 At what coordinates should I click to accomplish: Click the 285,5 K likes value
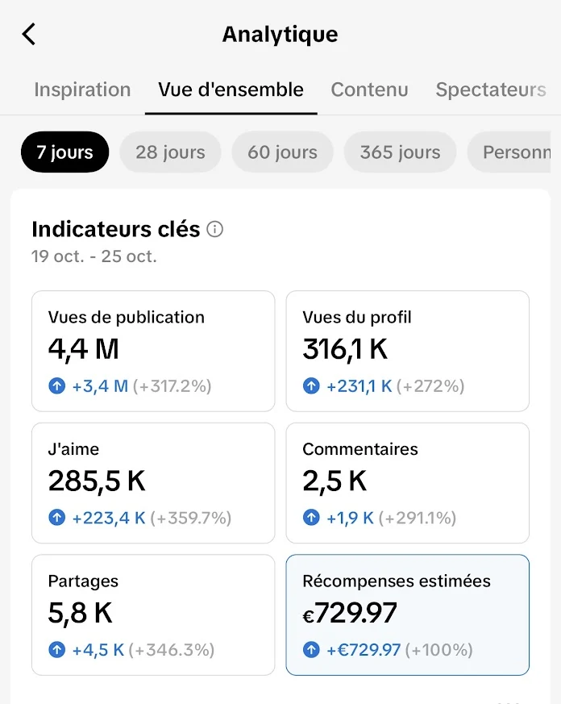[x=97, y=481]
